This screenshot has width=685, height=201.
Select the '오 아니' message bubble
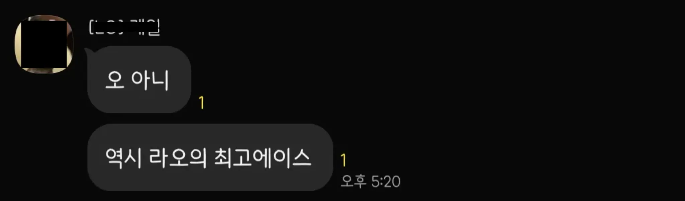tap(139, 80)
